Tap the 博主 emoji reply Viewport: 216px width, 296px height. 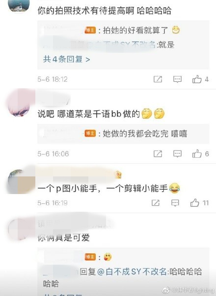(x=108, y=257)
